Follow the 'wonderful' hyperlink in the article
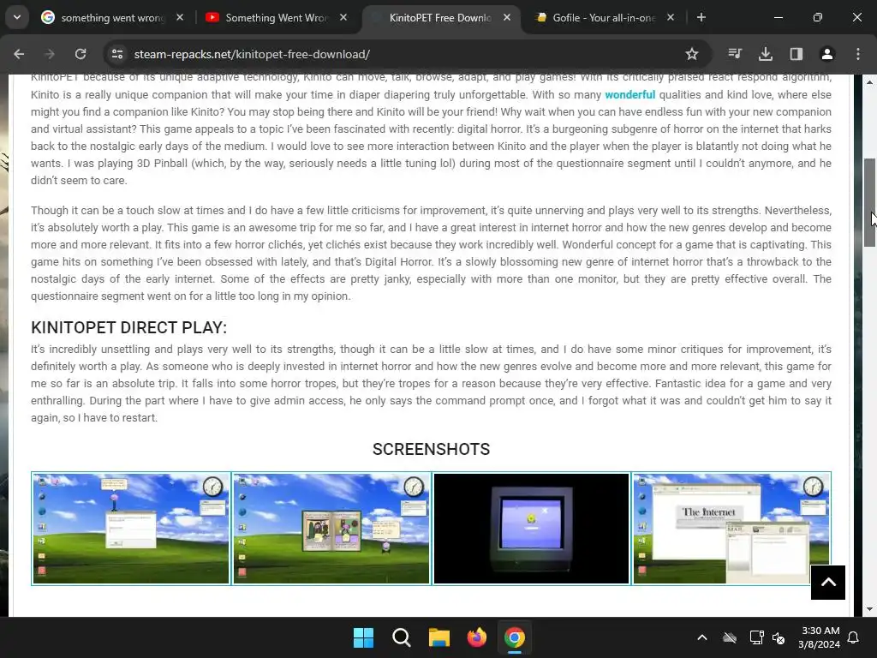The height and width of the screenshot is (658, 877). click(x=629, y=94)
